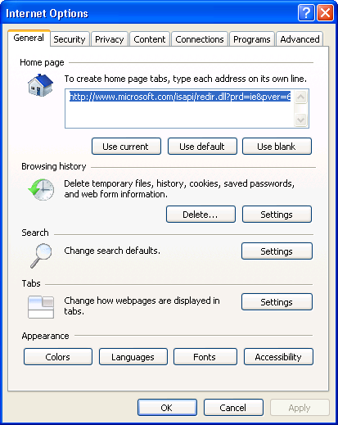Click the question mark Help icon
The width and height of the screenshot is (338, 425).
click(x=306, y=12)
